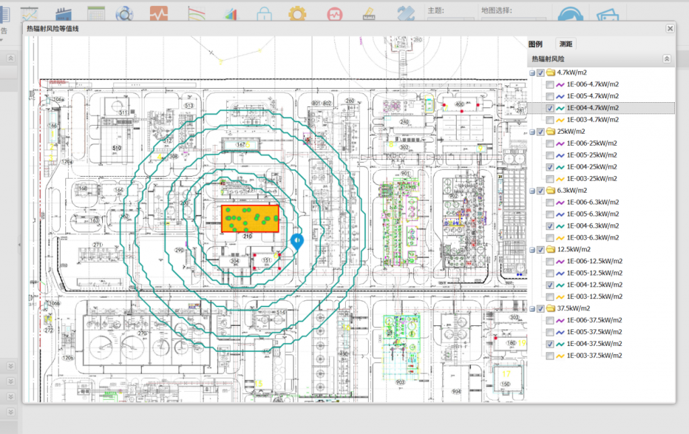The width and height of the screenshot is (689, 434).
Task: Click the magnifier search icon in the toolbar
Action: click(124, 14)
